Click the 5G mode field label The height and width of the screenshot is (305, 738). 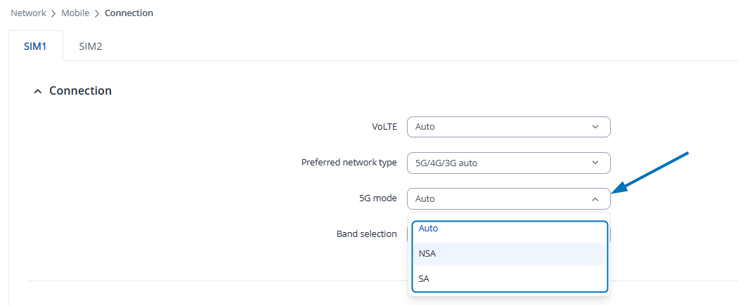[377, 198]
